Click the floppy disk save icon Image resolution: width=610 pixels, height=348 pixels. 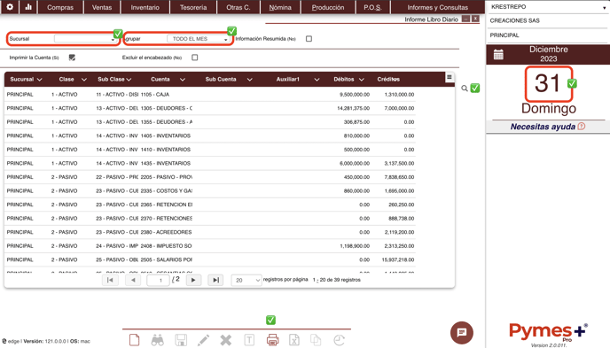(x=181, y=340)
